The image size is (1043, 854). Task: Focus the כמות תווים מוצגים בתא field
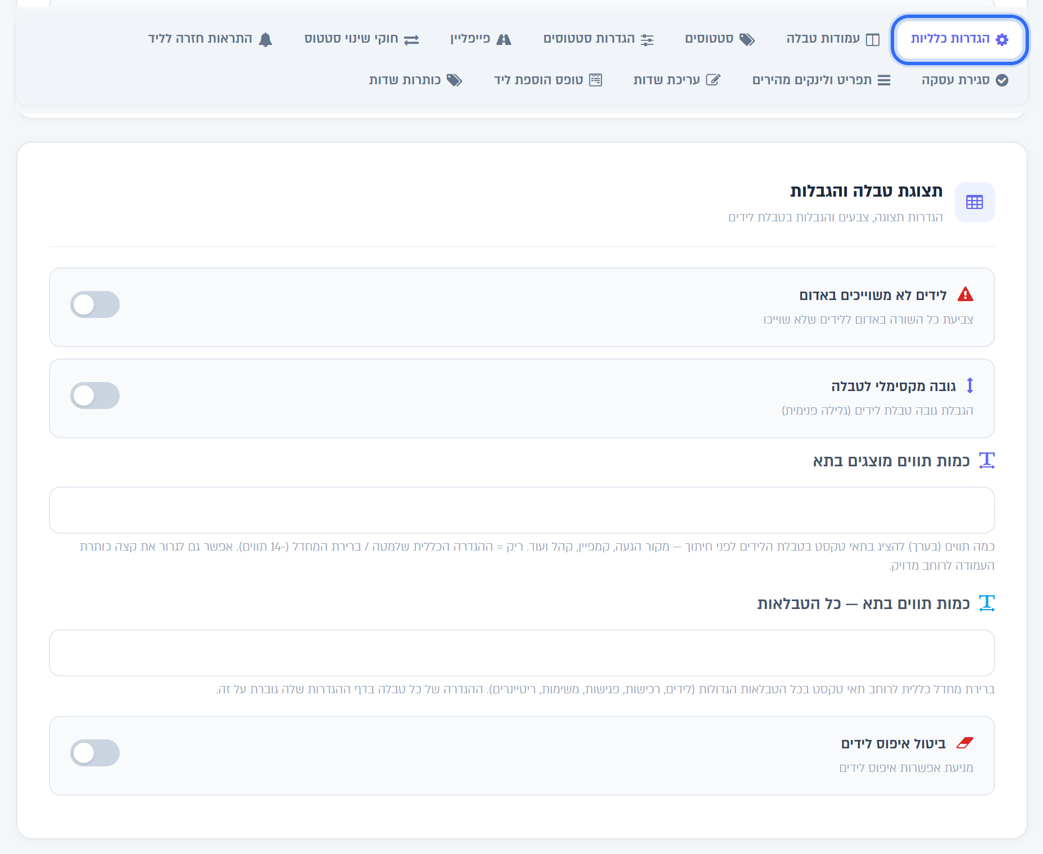521,510
